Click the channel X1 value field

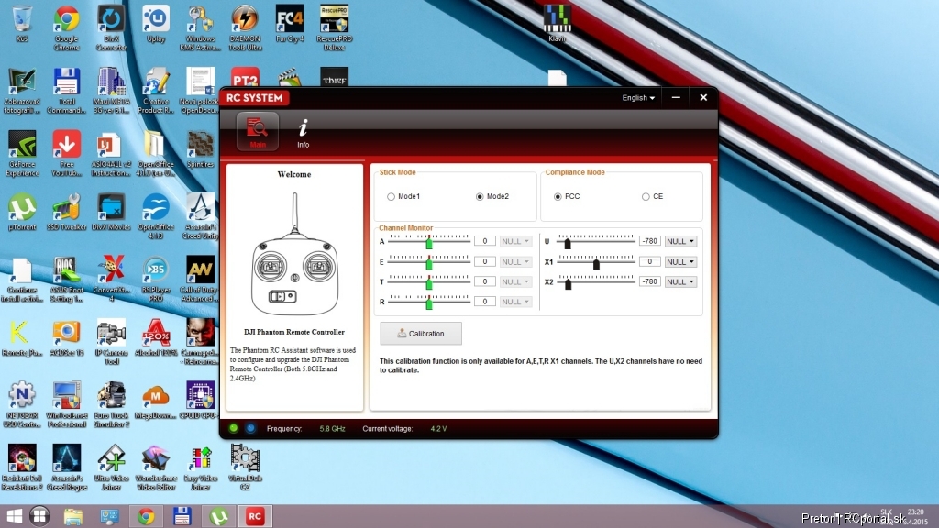click(650, 261)
